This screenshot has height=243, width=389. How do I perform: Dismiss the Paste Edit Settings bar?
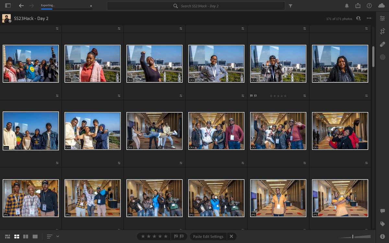231,237
